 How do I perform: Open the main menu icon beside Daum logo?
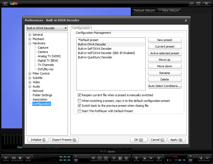click(x=5, y=4)
